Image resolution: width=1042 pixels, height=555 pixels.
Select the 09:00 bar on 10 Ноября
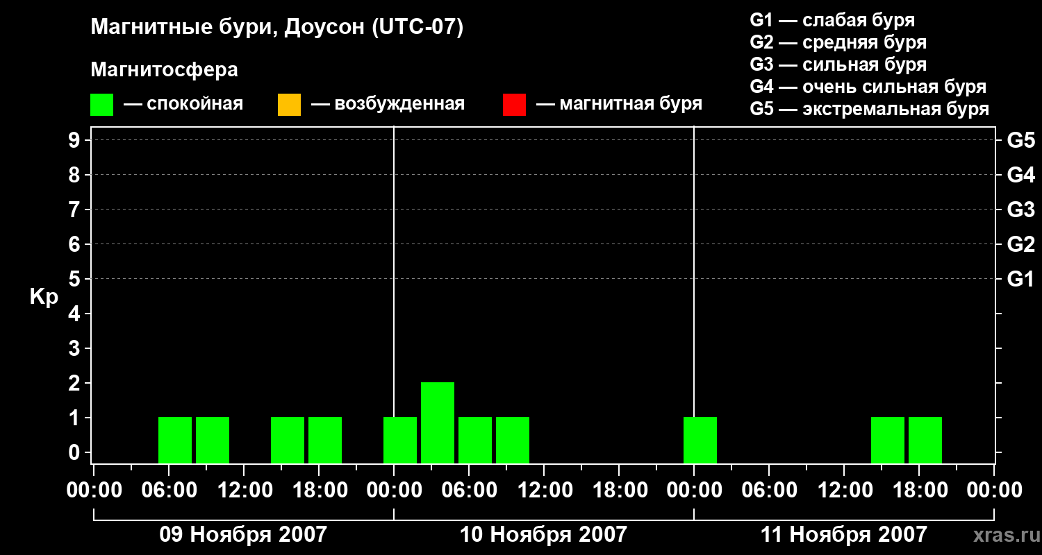coord(513,440)
